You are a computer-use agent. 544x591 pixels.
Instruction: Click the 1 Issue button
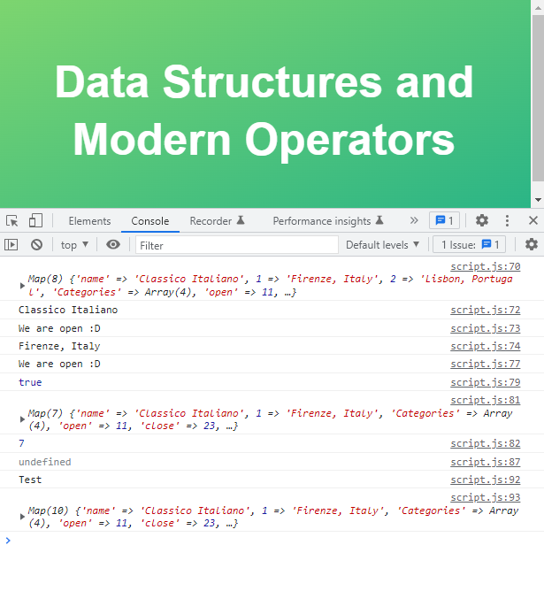[x=470, y=244]
